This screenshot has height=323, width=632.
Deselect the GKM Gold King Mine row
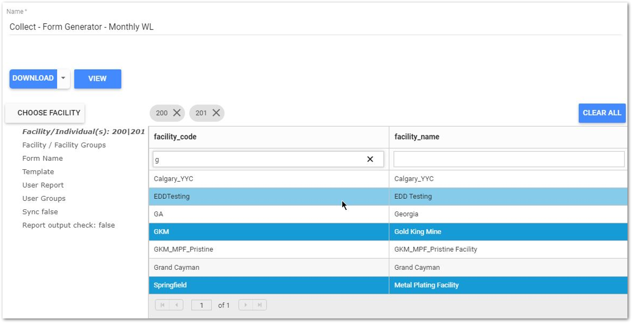tap(254, 231)
